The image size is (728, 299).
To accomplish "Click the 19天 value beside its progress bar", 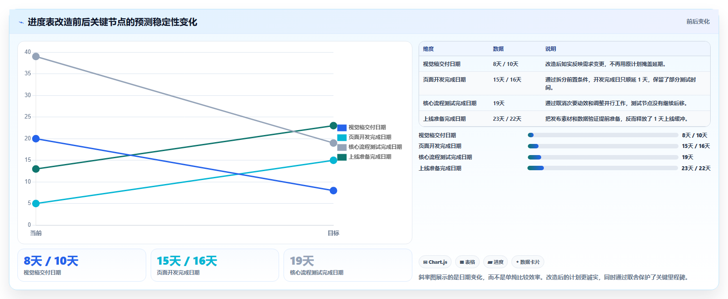I will point(688,157).
